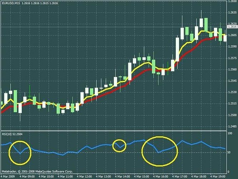Click price level 1.2500 on the axis
The height and width of the screenshot is (179, 238).
(232, 115)
